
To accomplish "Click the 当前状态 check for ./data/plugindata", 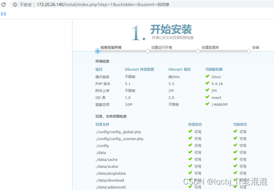I will tap(236, 173).
